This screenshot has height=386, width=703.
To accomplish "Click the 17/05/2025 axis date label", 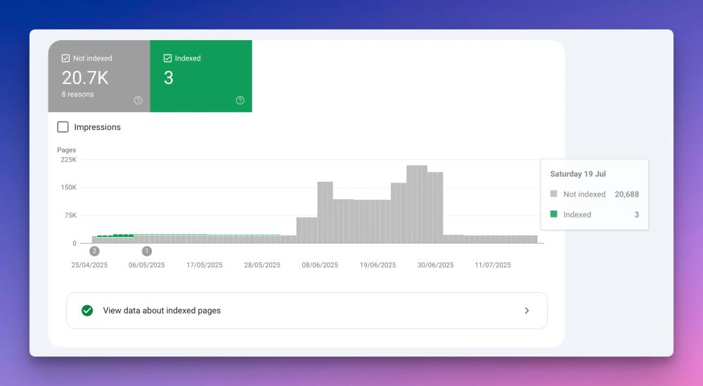I will pos(205,265).
